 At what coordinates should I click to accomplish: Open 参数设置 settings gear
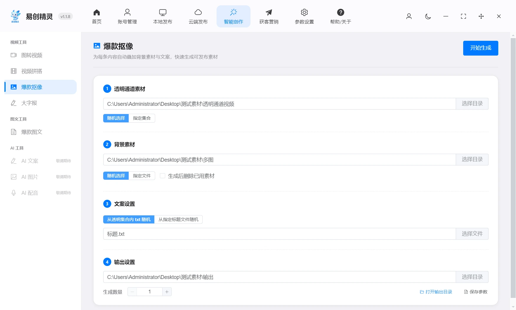pyautogui.click(x=304, y=17)
